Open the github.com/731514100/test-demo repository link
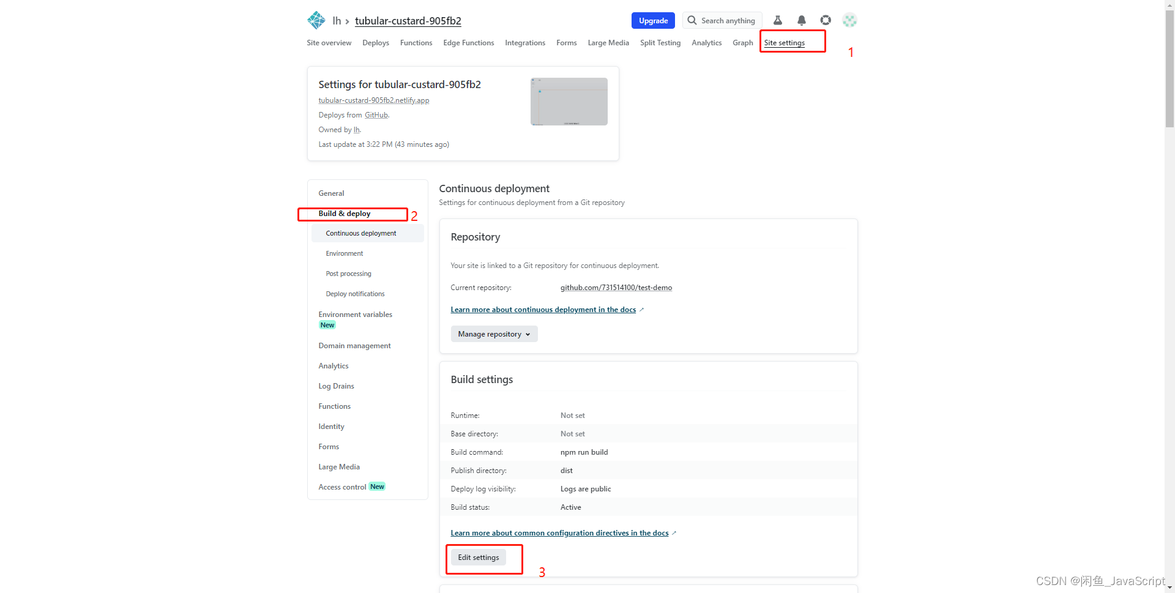Viewport: 1175px width, 593px height. tap(616, 288)
